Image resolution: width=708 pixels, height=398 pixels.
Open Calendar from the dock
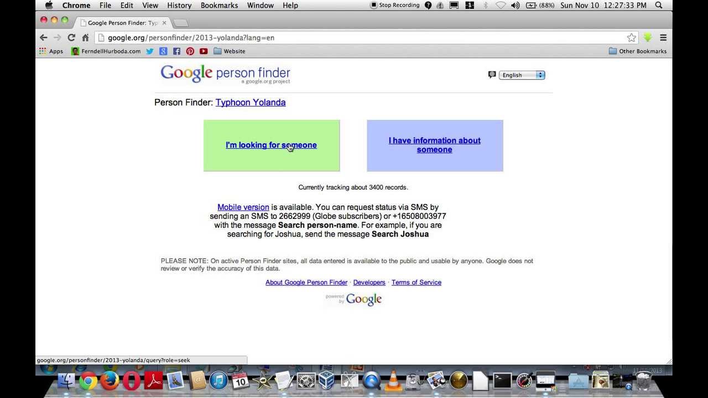point(240,380)
